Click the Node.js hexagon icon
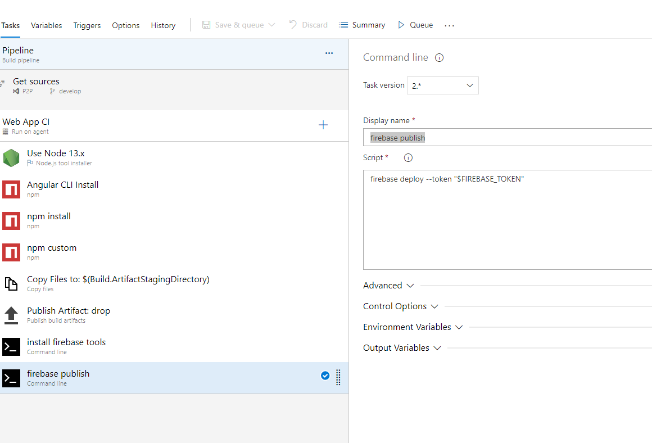Image resolution: width=652 pixels, height=443 pixels. (11, 158)
